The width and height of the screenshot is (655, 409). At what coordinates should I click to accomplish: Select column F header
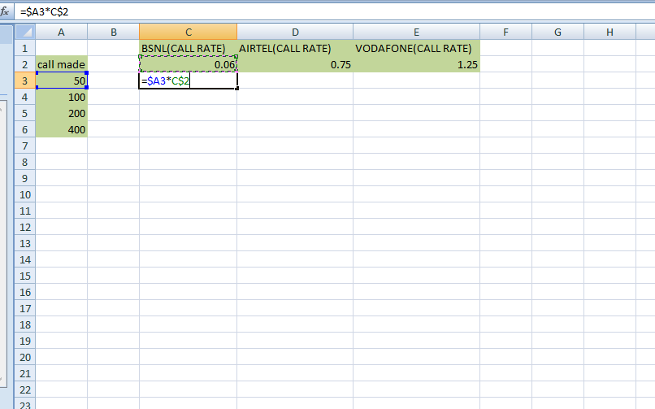[505, 33]
